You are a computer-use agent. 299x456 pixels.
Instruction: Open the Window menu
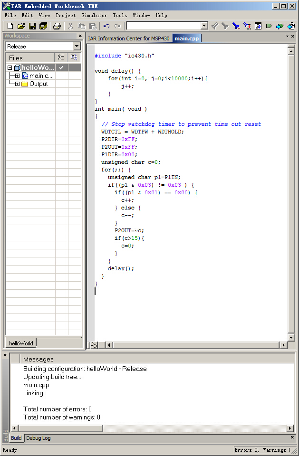coord(141,15)
